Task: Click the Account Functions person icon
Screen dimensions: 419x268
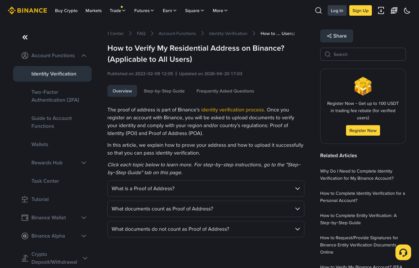Action: pos(25,56)
